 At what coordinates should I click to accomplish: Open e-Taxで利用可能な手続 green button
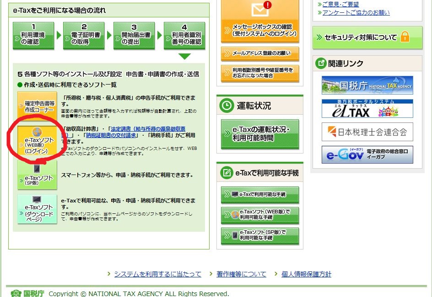(x=260, y=195)
